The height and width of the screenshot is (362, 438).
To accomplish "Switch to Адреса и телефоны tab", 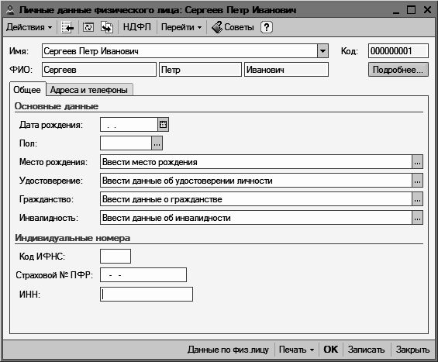I will [x=89, y=90].
